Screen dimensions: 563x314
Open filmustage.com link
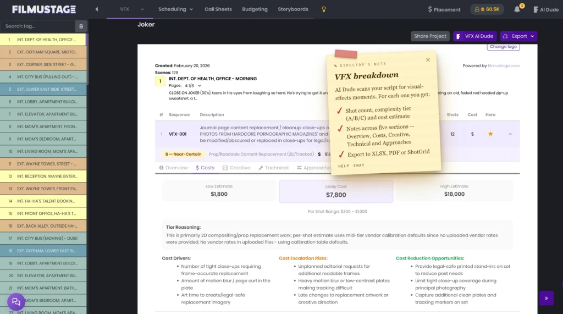coord(504,66)
